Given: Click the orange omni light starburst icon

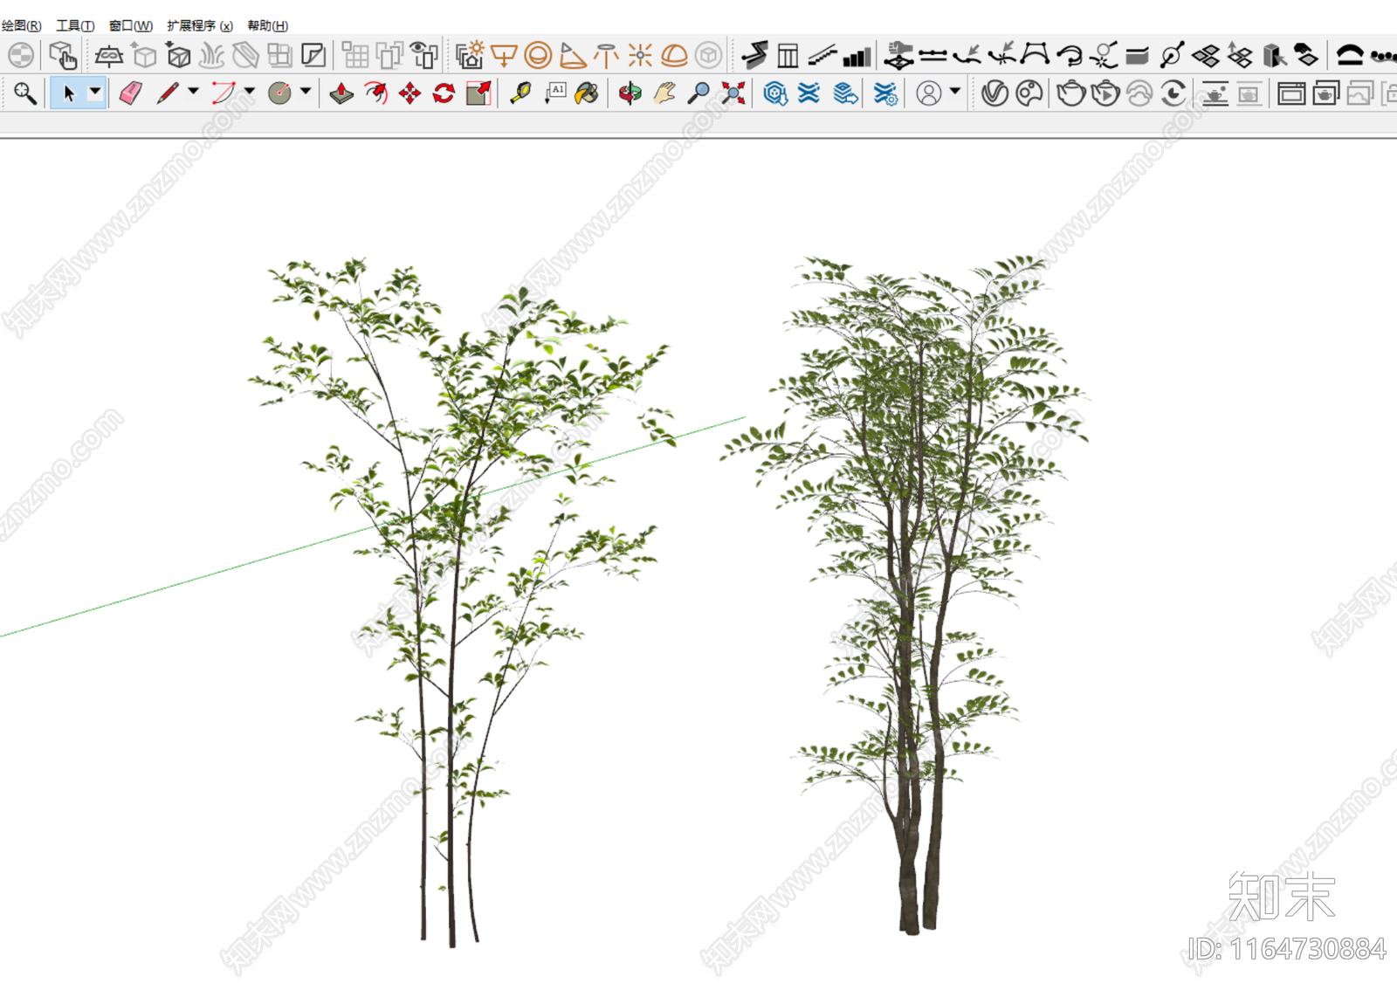Looking at the screenshot, I should pyautogui.click(x=640, y=56).
